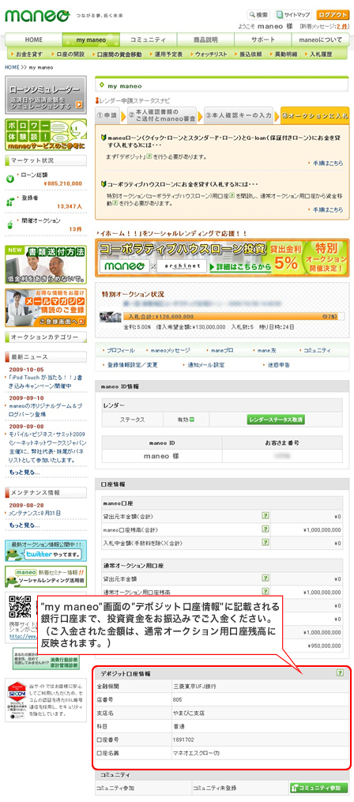
Task: Open the twitter やってます banner
Action: click(x=46, y=551)
